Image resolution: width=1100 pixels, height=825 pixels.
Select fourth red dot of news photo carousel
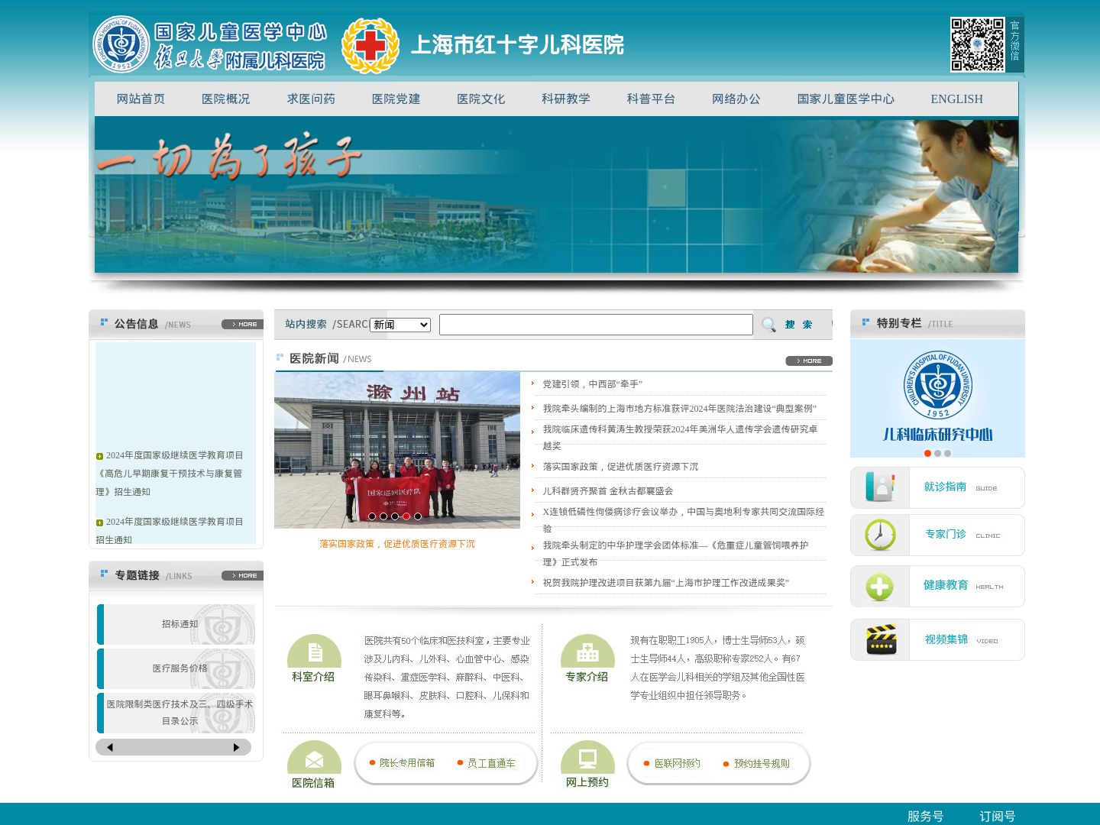(x=406, y=516)
